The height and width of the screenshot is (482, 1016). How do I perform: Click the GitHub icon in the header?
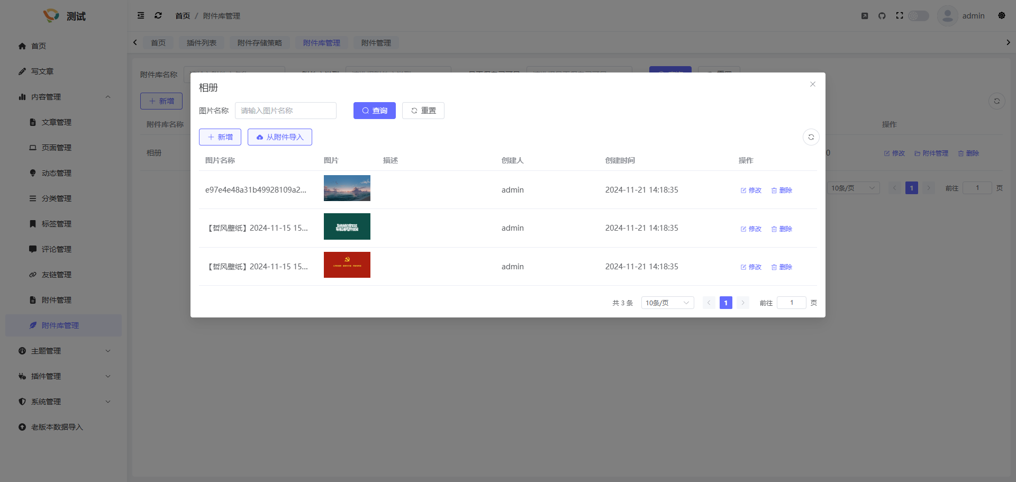click(x=882, y=16)
